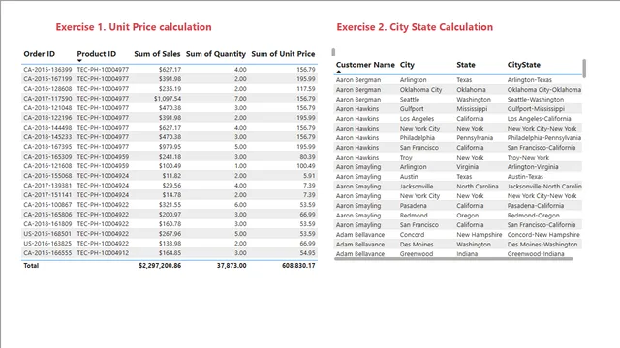620x348 pixels.
Task: Sort by the City column header
Action: (x=407, y=65)
